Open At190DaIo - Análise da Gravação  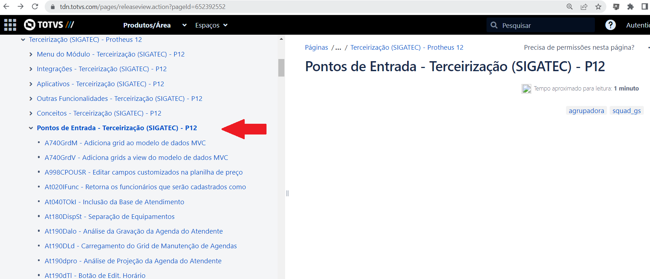(134, 231)
